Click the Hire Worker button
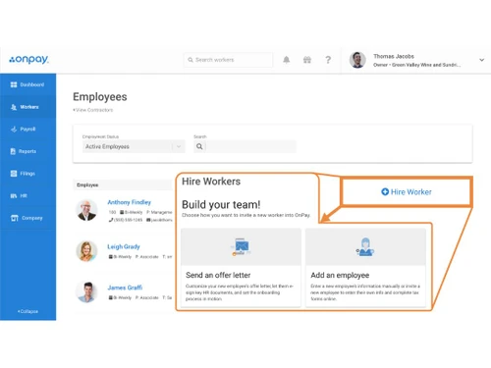This screenshot has height=368, width=491. point(407,192)
